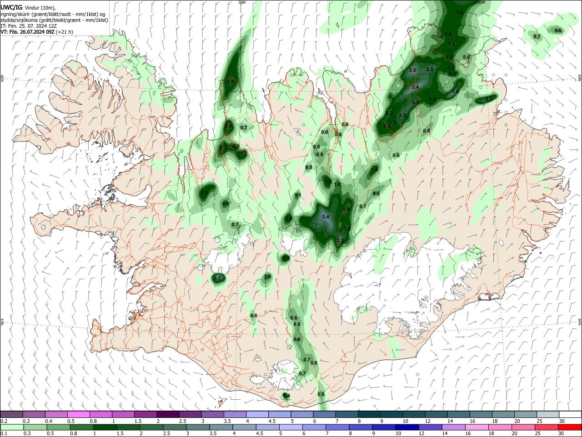Select the violet swatch starting at 12 in the lower legend
Image resolution: width=582 pixels, height=437 pixels.
point(430,427)
